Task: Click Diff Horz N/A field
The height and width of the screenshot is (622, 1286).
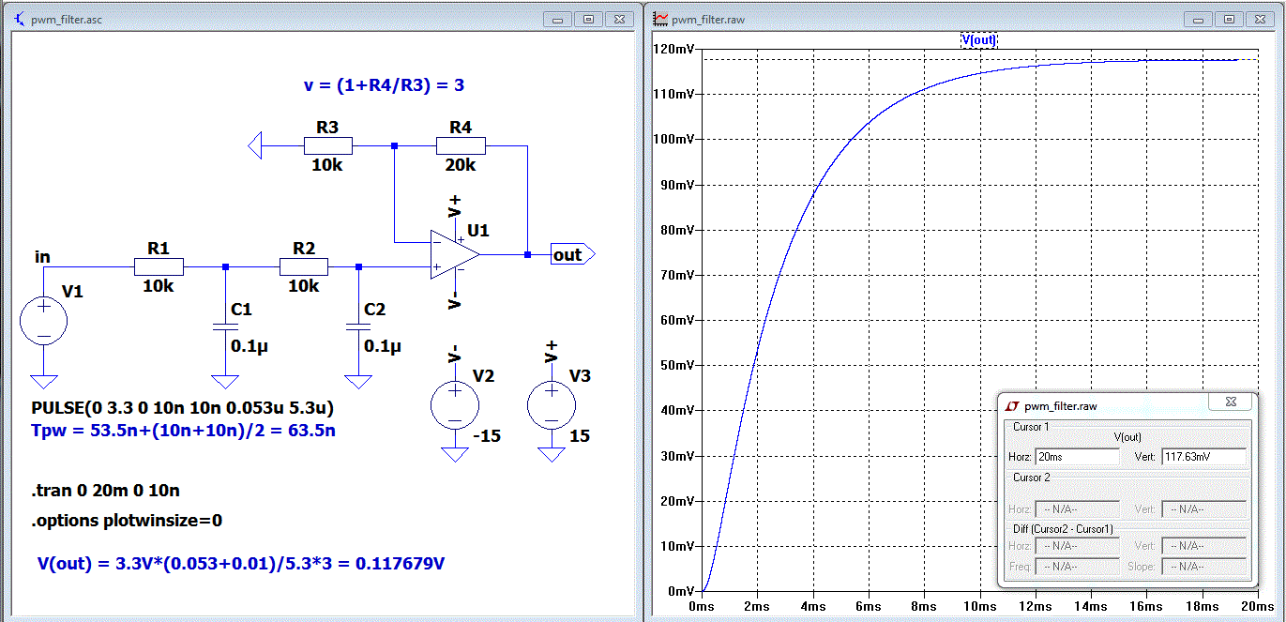Action: point(1078,545)
